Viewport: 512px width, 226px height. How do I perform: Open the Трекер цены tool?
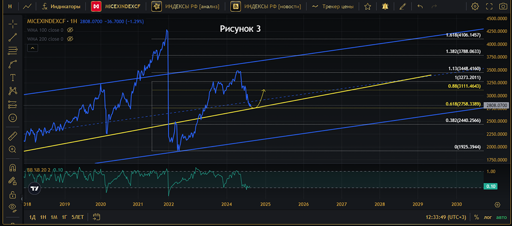pos(332,6)
